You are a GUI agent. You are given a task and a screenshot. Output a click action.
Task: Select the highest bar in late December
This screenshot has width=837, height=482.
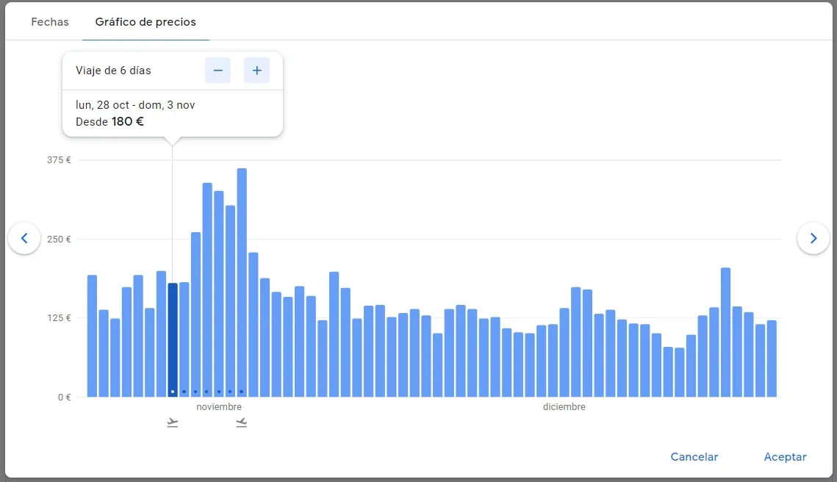click(725, 332)
